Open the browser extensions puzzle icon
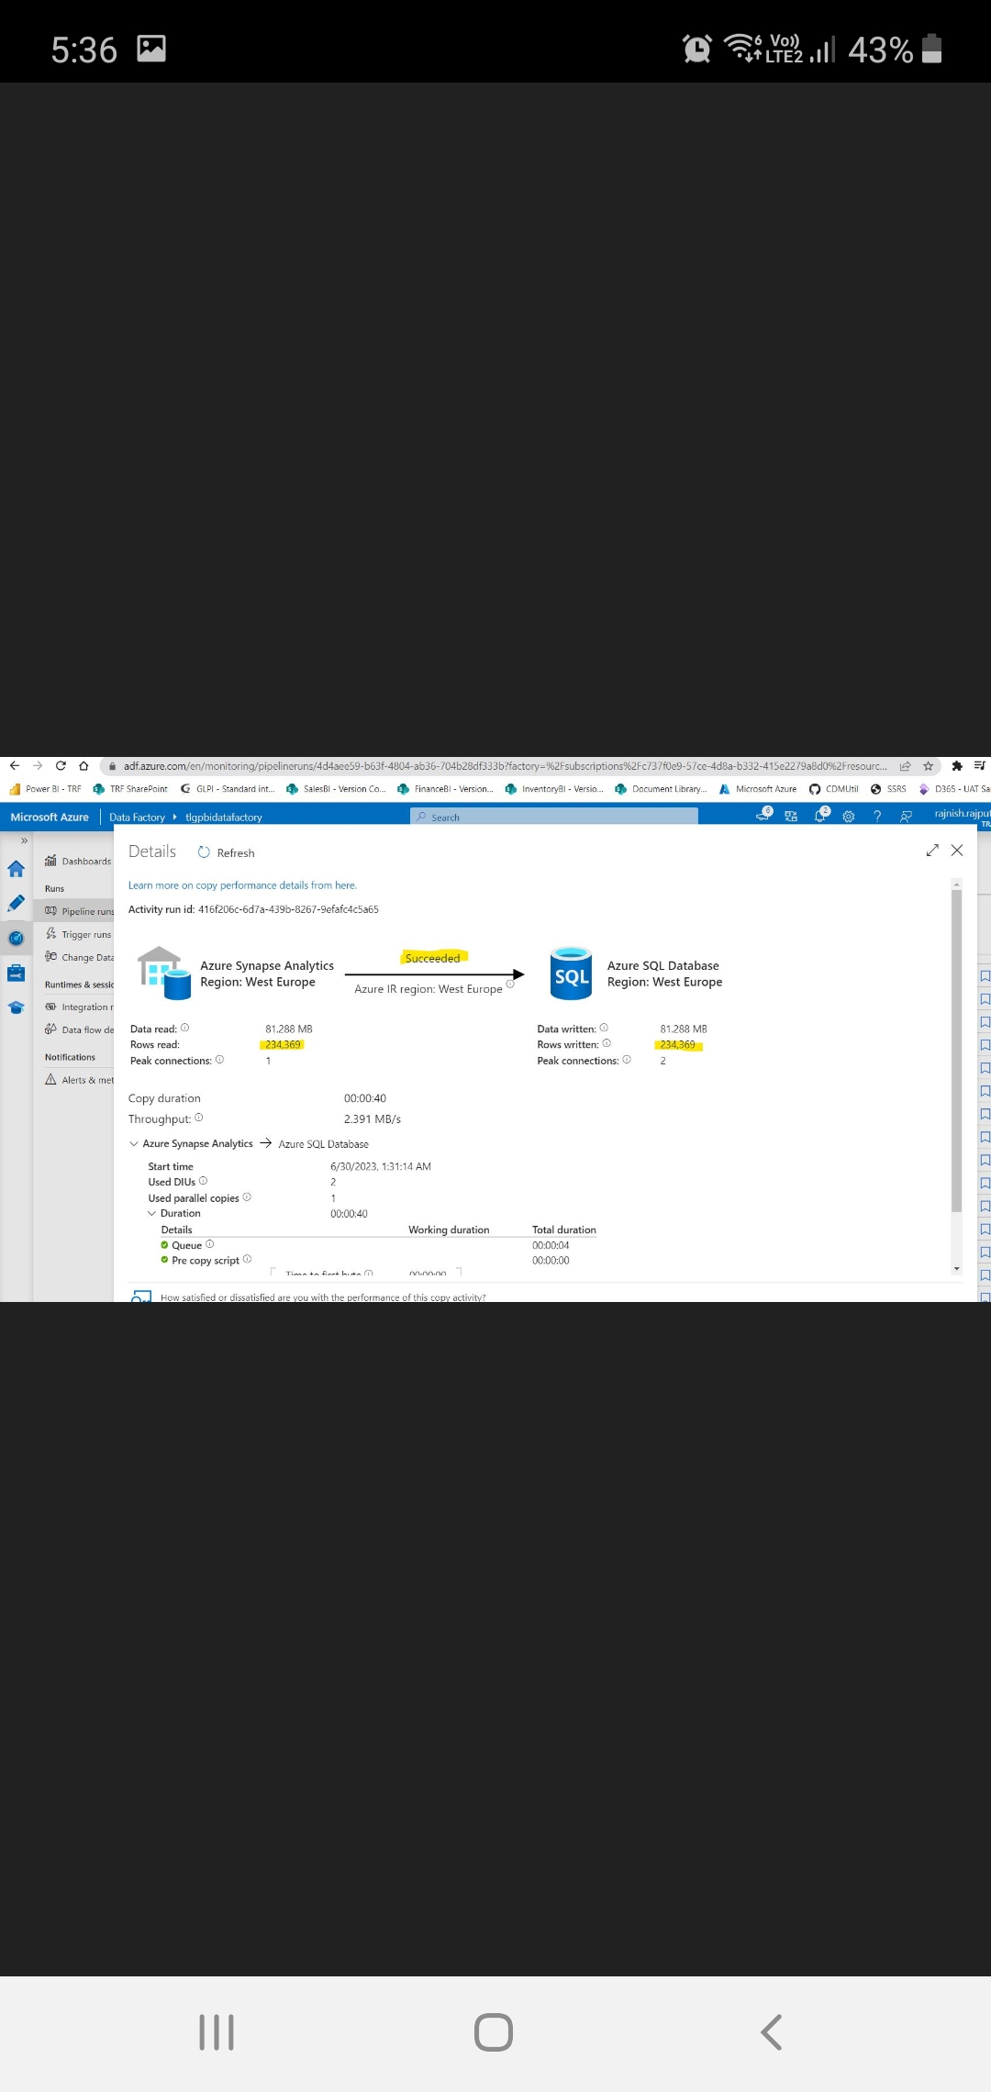991x2092 pixels. point(957,766)
